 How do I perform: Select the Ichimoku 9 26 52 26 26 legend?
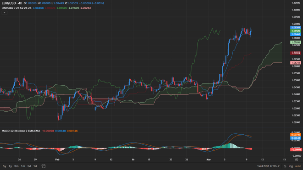coord(17,8)
